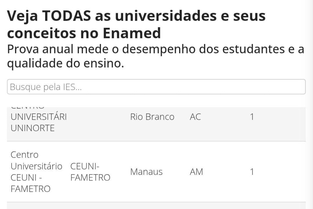313x209 pixels.
Task: Click the cut-off institution text above "UNIVERSITÁRI"
Action: 28,108
